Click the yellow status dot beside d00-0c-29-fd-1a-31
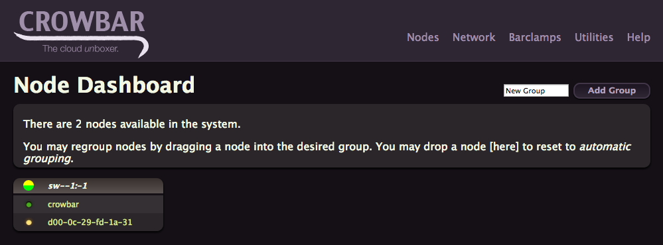 tap(29, 222)
